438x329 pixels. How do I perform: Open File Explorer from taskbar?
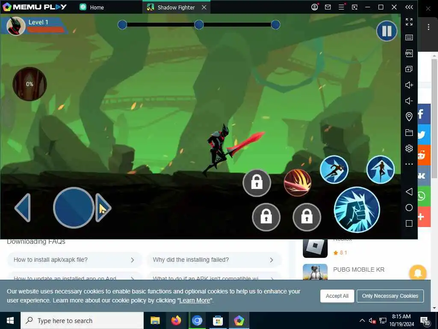click(x=155, y=320)
